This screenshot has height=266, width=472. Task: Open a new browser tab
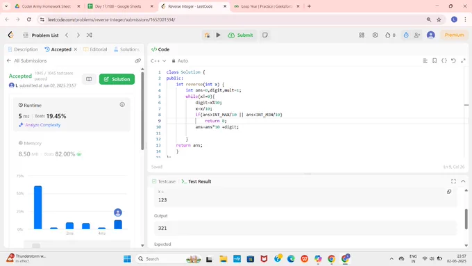[x=309, y=6]
